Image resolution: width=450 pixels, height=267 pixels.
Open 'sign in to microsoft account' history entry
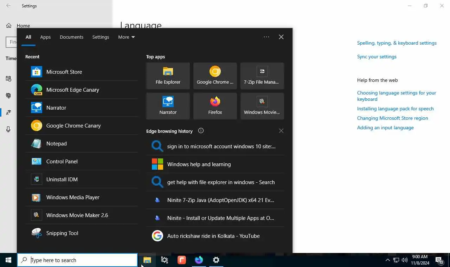[x=215, y=146]
